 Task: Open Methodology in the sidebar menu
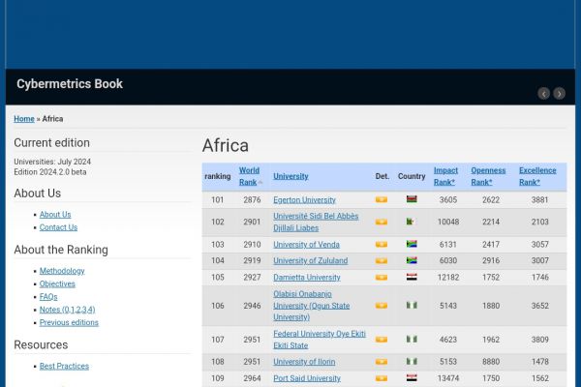pyautogui.click(x=62, y=271)
